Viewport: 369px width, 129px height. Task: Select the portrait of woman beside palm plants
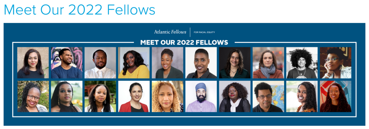point(33,96)
